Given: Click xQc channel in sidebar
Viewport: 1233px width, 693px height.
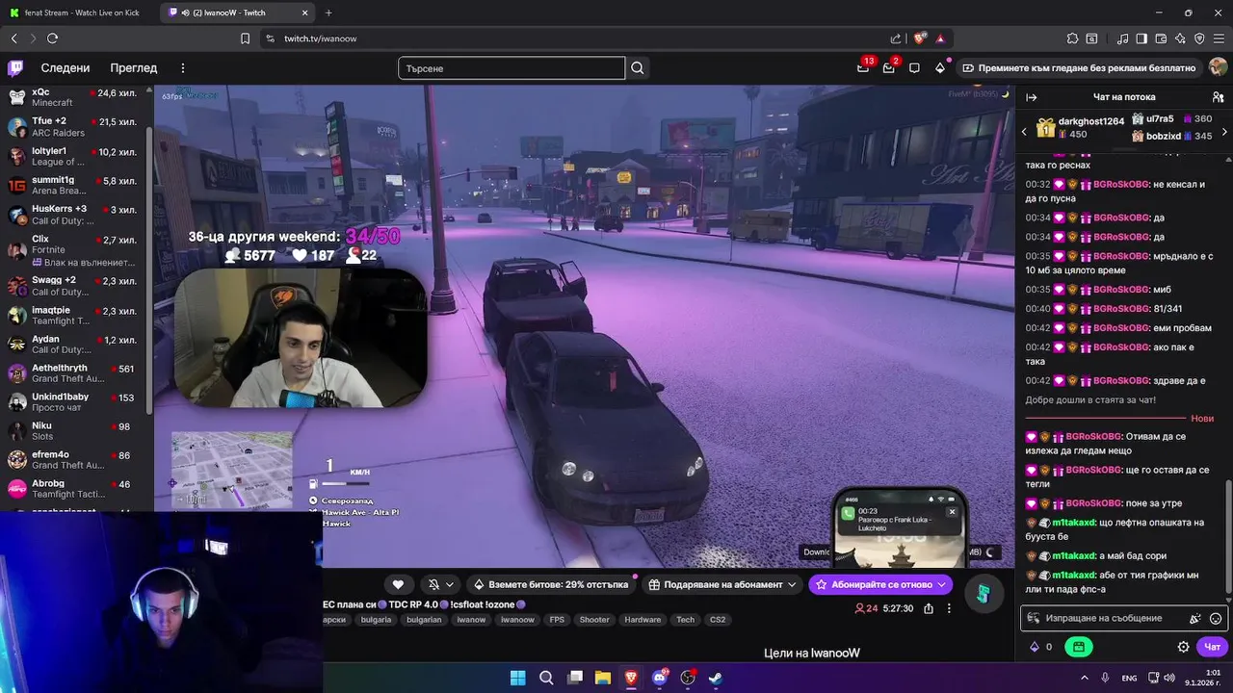Looking at the screenshot, I should pyautogui.click(x=75, y=97).
